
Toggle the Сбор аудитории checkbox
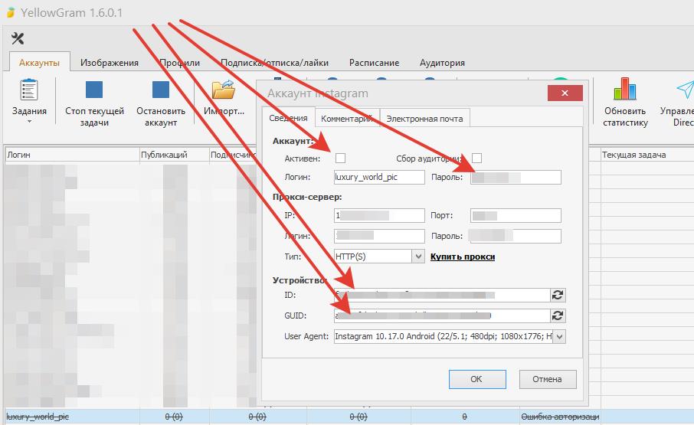476,159
